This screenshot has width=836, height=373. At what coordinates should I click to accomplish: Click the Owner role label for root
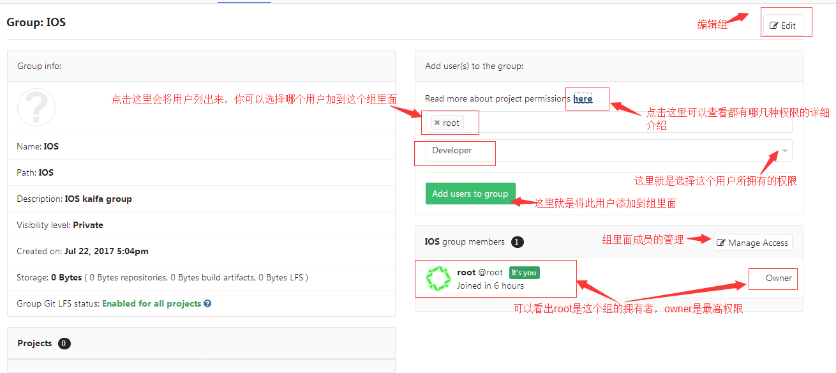coord(779,278)
